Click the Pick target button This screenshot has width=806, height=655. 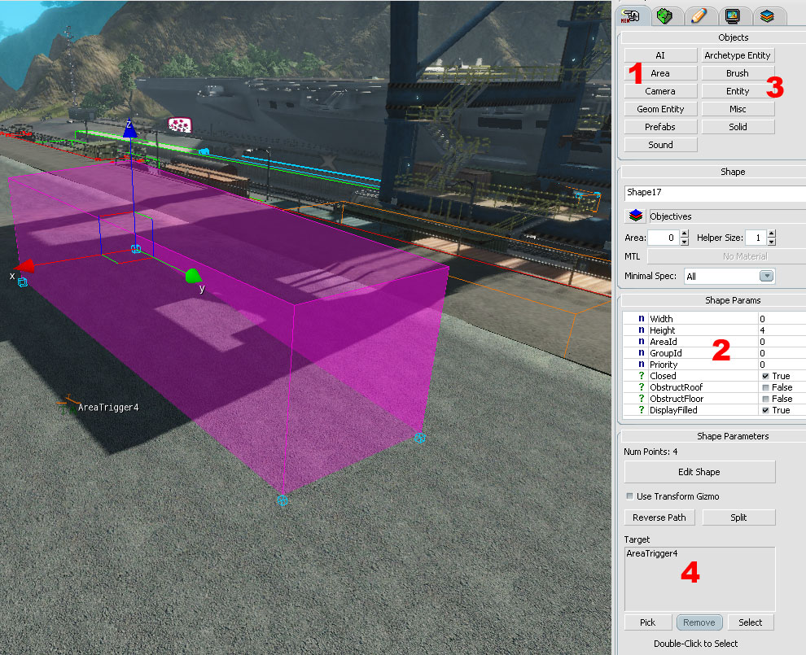click(647, 622)
